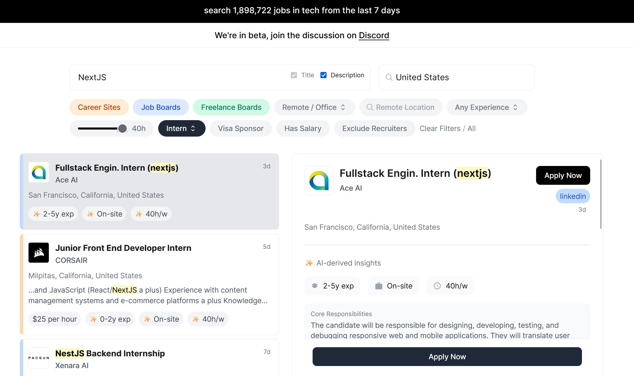The image size is (634, 376).
Task: Click the Ace AI logo in job list
Action: [x=39, y=172]
